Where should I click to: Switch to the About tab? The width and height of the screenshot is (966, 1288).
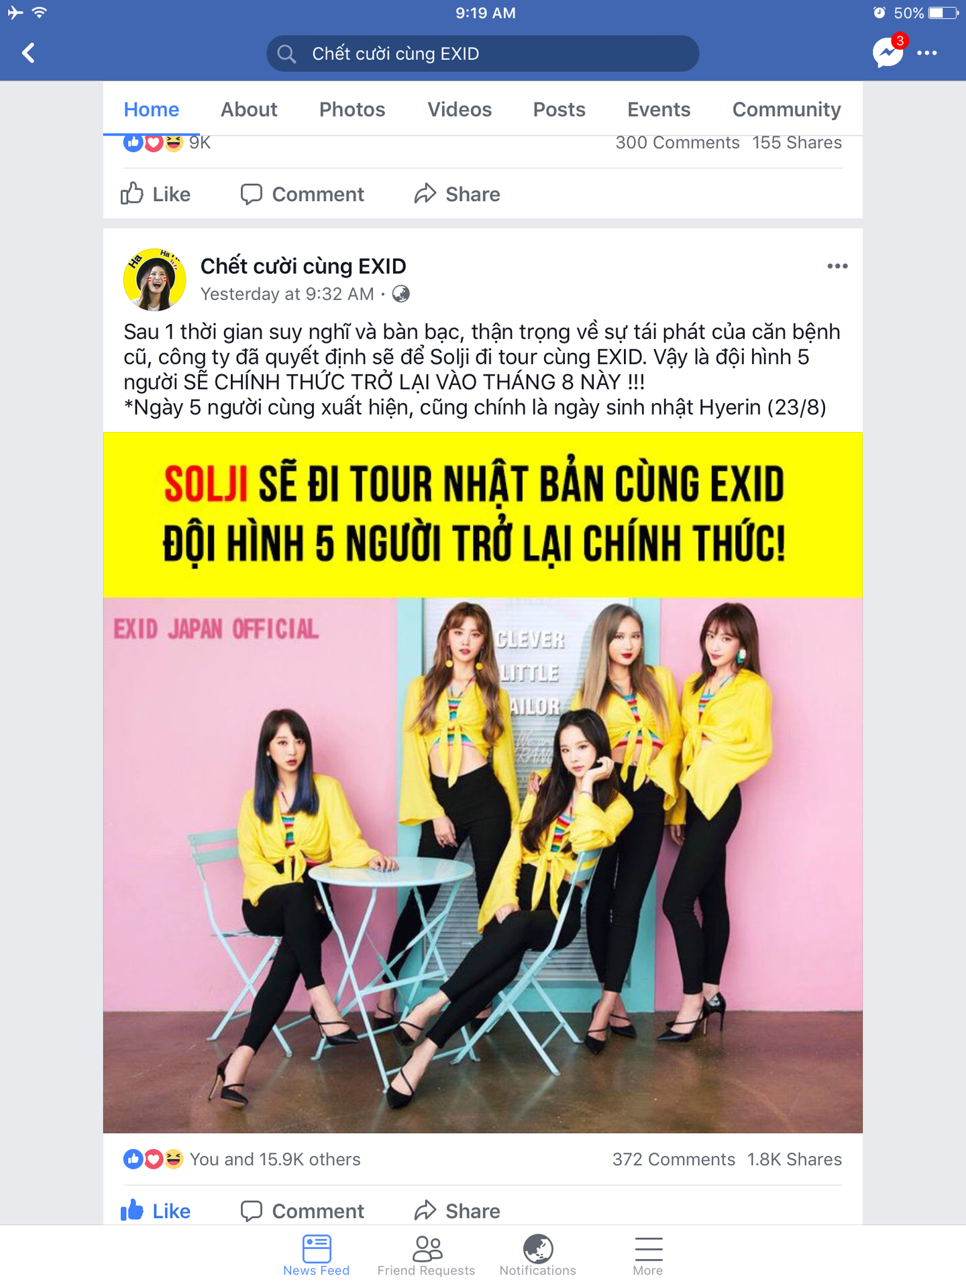[249, 109]
